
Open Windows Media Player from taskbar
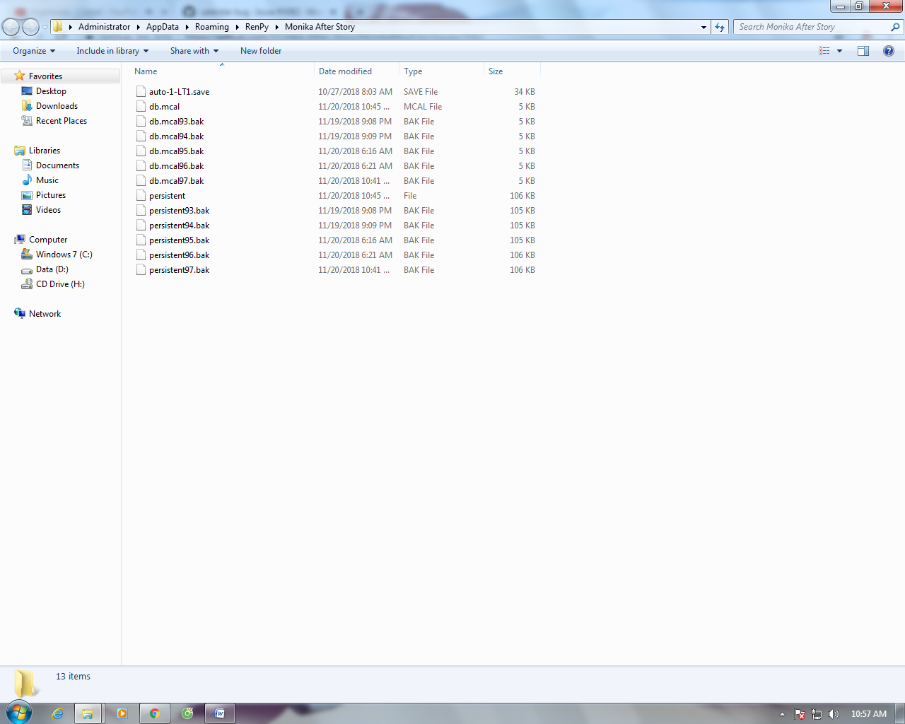click(122, 713)
